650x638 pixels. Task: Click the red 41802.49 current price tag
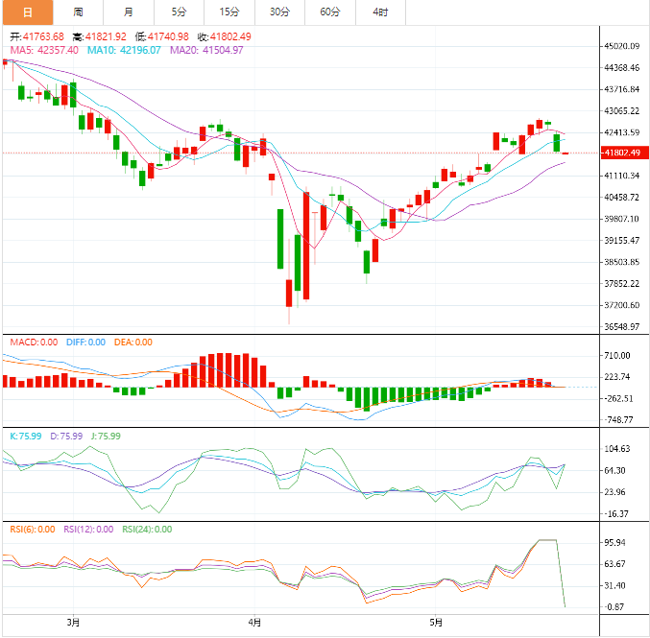point(625,153)
